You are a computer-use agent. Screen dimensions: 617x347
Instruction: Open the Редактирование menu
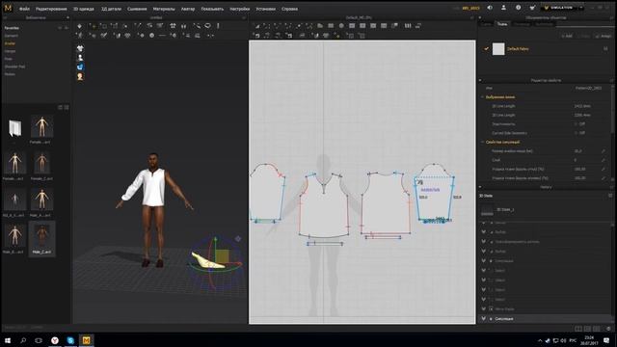(x=51, y=9)
